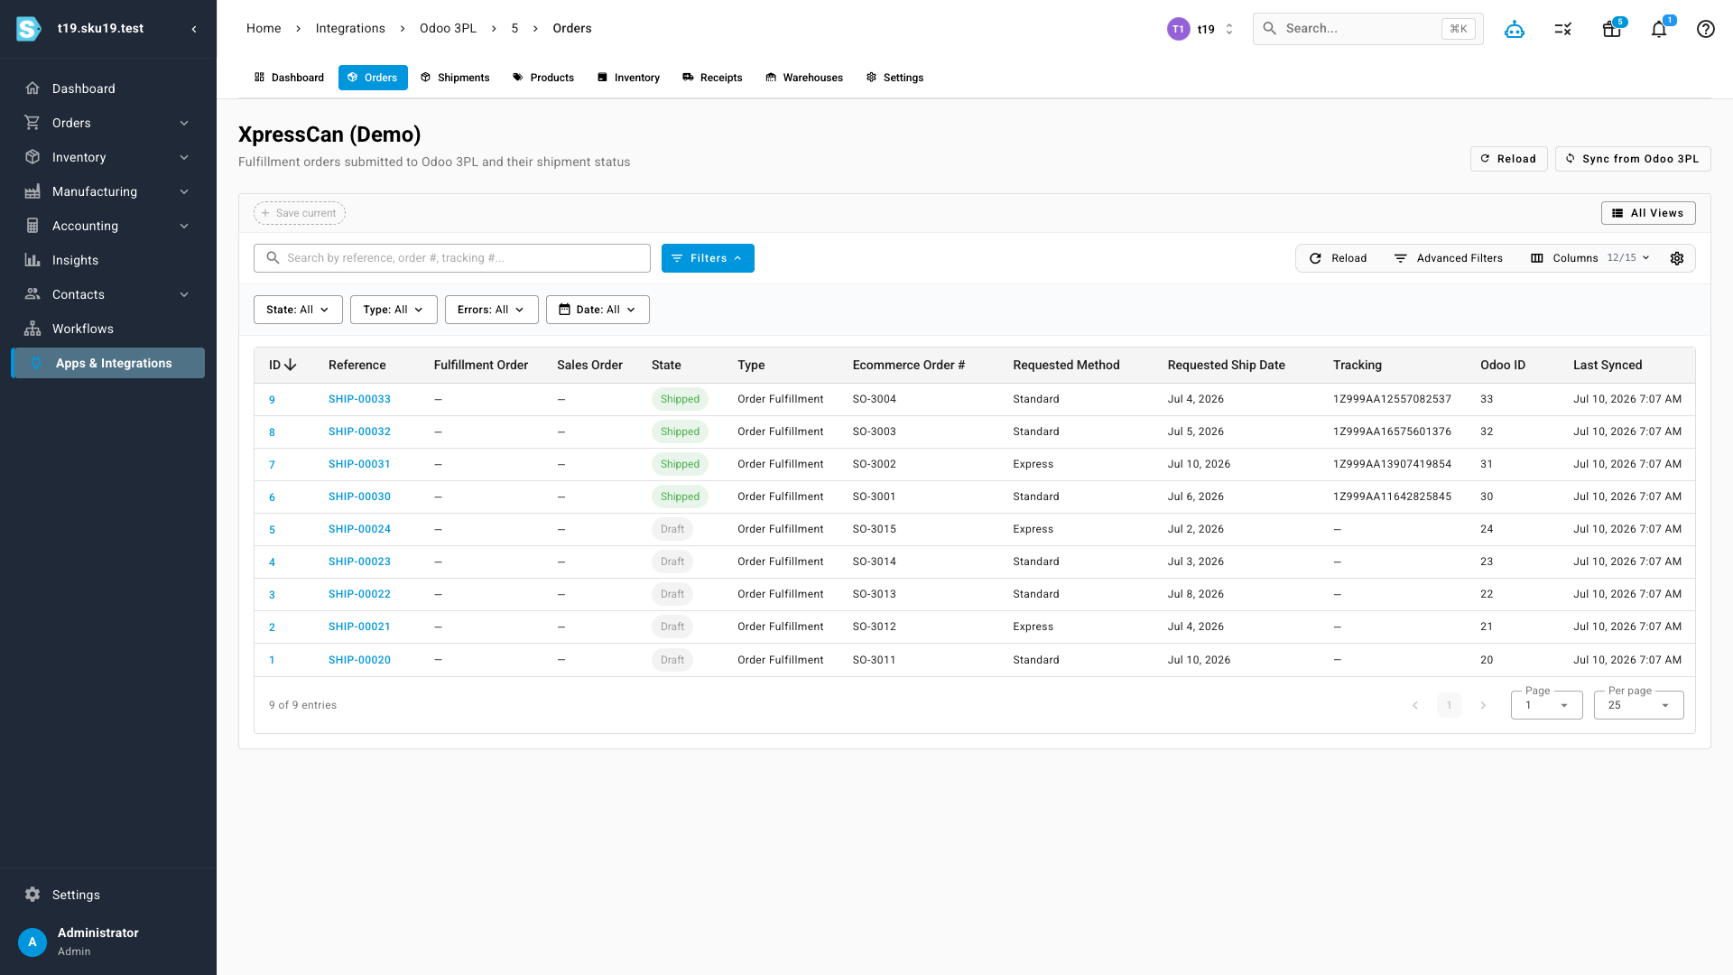Click the Orders cart icon in the sidebar
The height and width of the screenshot is (975, 1733).
pyautogui.click(x=32, y=123)
